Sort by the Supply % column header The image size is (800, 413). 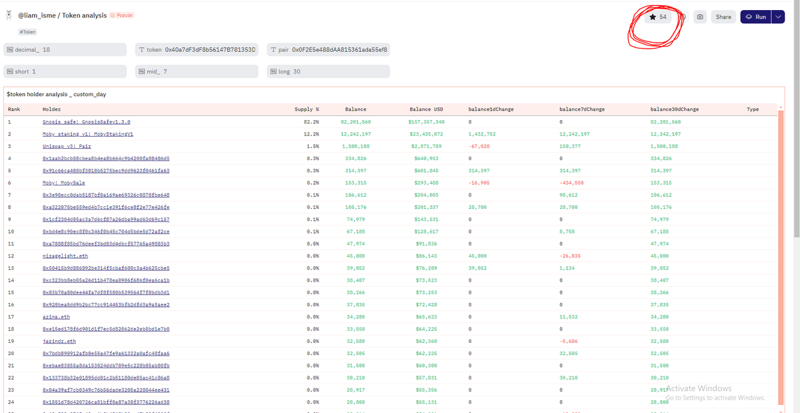click(x=307, y=109)
